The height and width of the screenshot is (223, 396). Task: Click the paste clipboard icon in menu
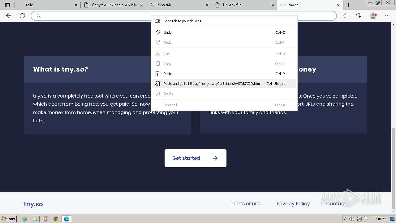click(x=158, y=74)
